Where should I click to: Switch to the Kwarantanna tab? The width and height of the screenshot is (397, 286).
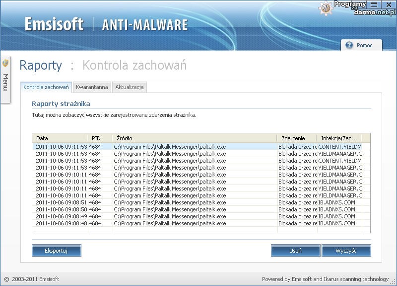[92, 87]
